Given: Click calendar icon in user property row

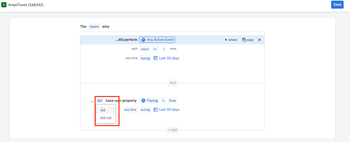Looking at the screenshot, I should (156, 109).
